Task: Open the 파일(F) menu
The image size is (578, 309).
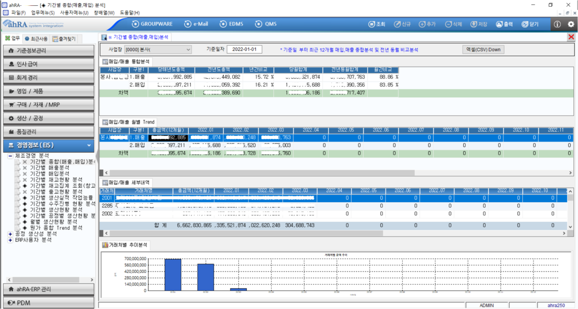Action: click(18, 13)
